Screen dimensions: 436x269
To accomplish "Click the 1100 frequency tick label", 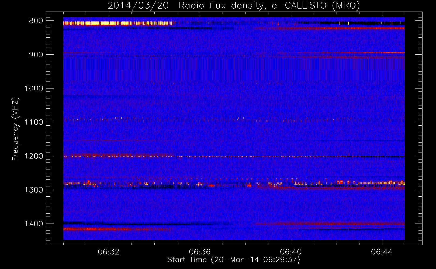I will point(34,122).
